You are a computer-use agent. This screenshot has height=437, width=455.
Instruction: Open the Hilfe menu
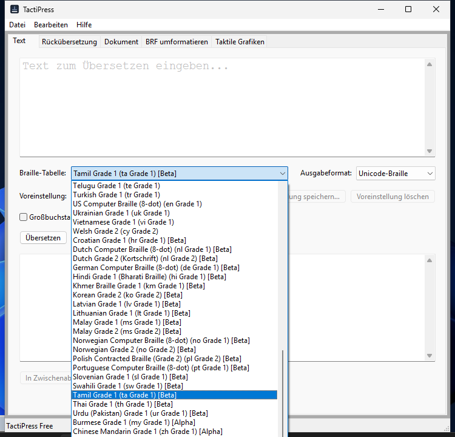pos(84,25)
